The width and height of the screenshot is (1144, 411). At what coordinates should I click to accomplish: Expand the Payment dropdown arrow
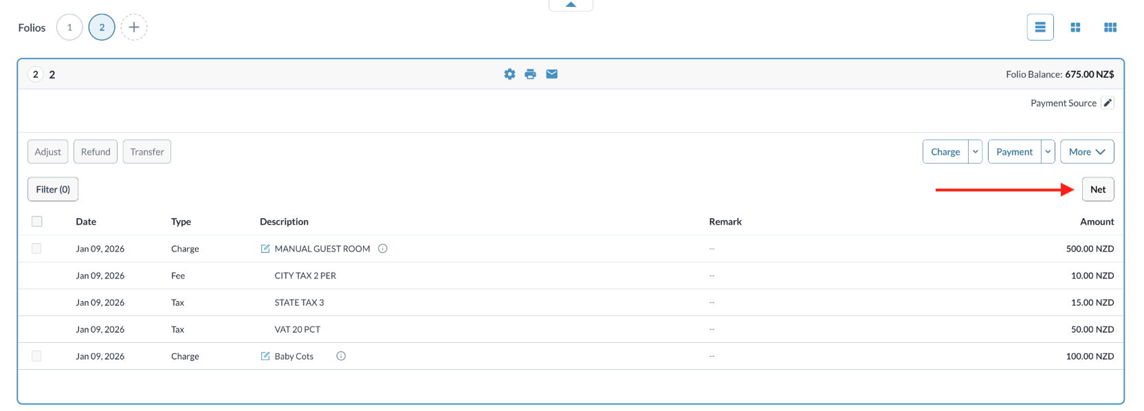point(1048,152)
